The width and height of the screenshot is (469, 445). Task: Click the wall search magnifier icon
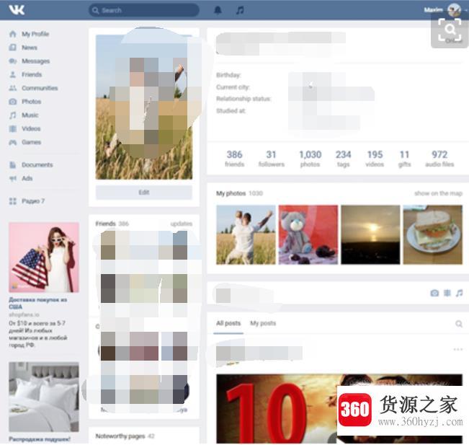pos(459,323)
